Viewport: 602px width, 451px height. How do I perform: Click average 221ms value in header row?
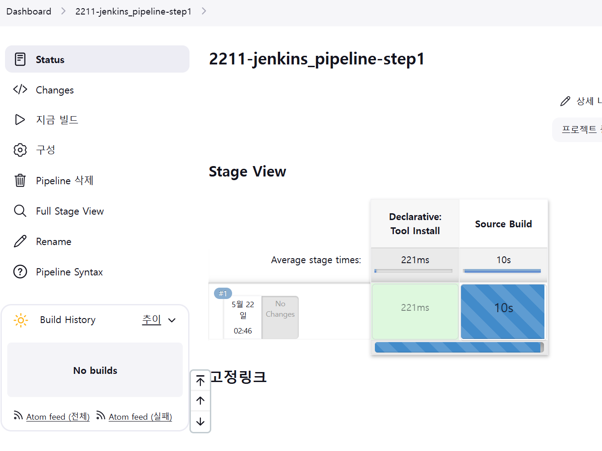[415, 260]
